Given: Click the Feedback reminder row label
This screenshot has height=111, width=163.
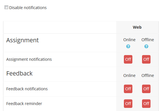Looking at the screenshot, I should point(24,104).
